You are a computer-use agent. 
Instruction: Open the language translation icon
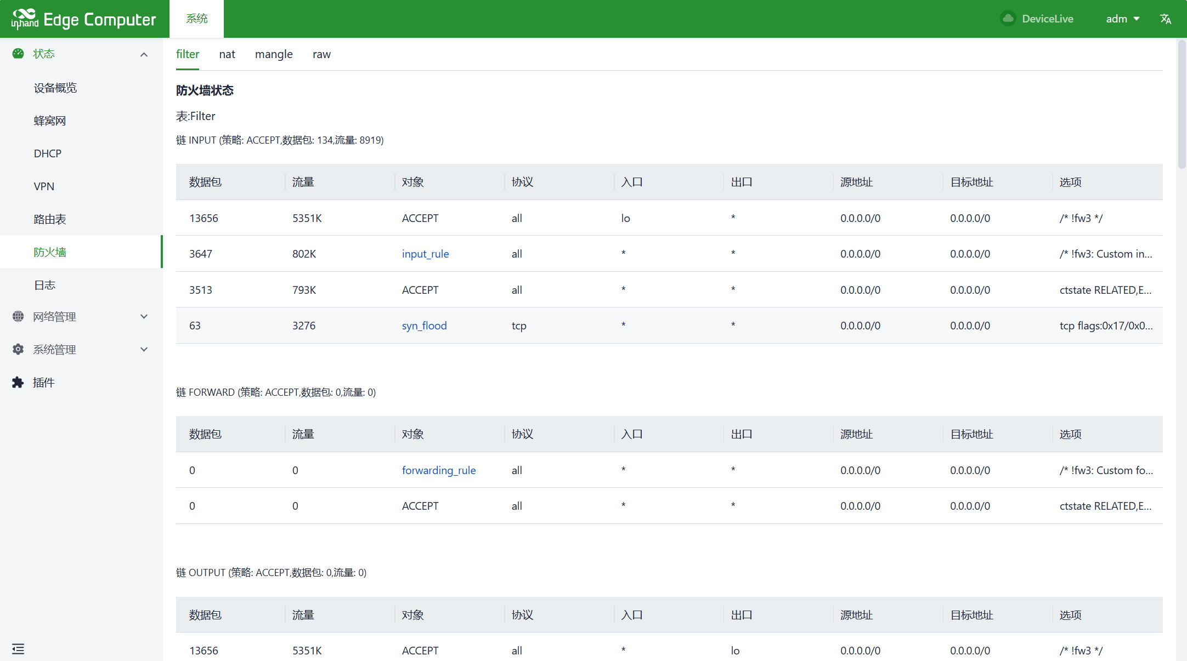[x=1166, y=19]
